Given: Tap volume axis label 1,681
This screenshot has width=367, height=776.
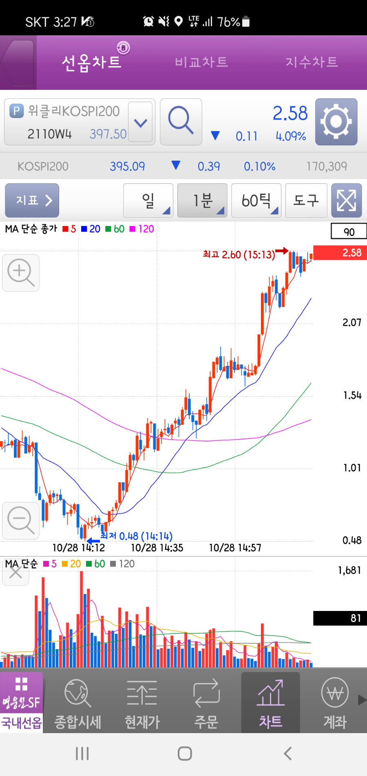Looking at the screenshot, I should 349,571.
